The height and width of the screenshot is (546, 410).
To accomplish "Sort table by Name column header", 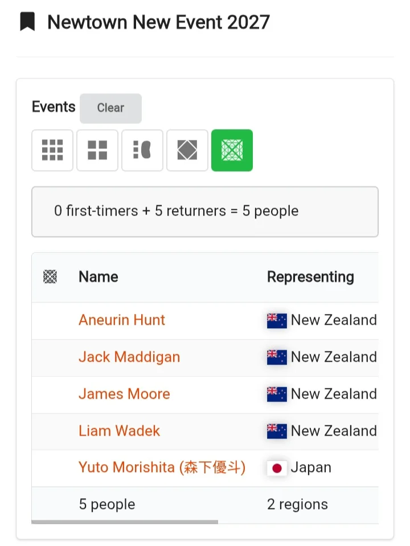I will click(x=99, y=277).
